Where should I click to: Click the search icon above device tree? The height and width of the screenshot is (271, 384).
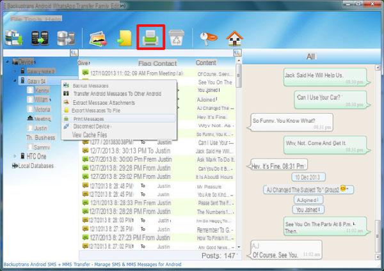(74, 53)
